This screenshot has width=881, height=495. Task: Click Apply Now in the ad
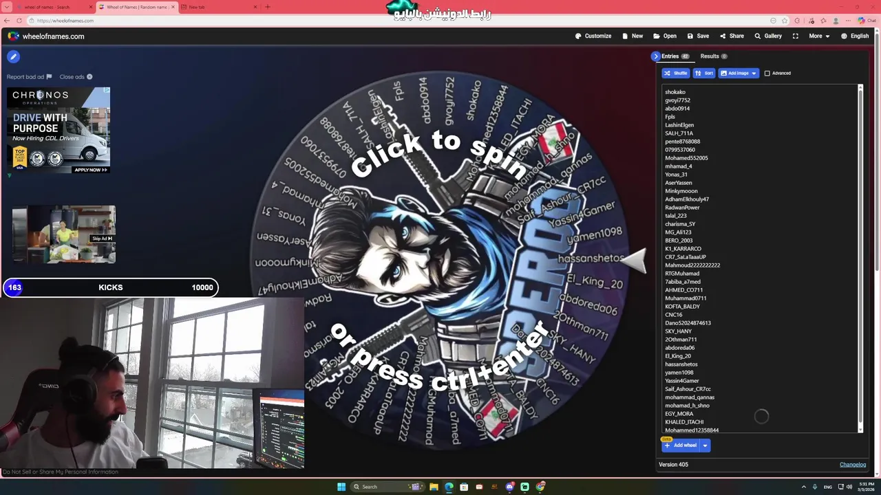pyautogui.click(x=90, y=169)
